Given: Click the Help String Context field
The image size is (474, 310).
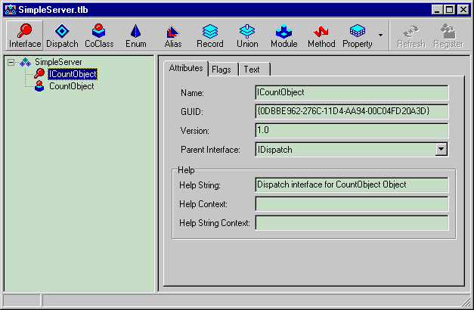Looking at the screenshot, I should point(352,223).
